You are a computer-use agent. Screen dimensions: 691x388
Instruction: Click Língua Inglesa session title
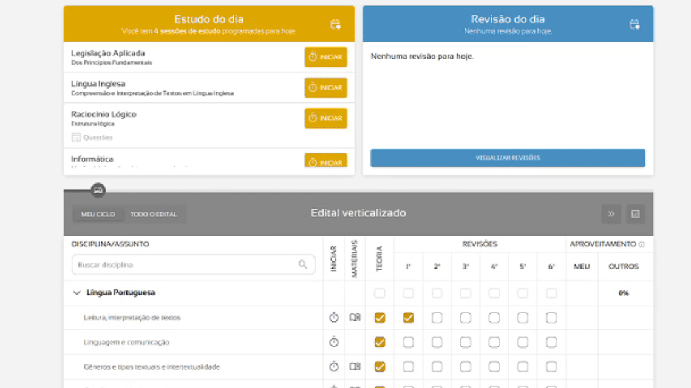pos(98,84)
